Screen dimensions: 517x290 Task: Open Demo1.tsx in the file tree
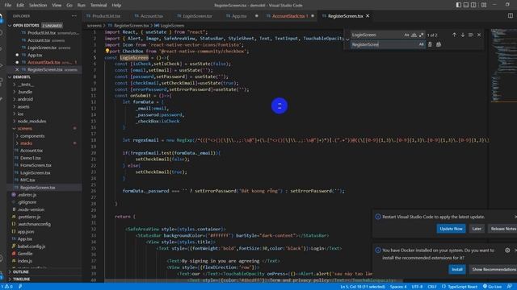(31, 158)
